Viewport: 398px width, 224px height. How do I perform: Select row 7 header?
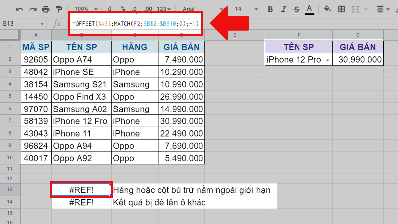10,120
